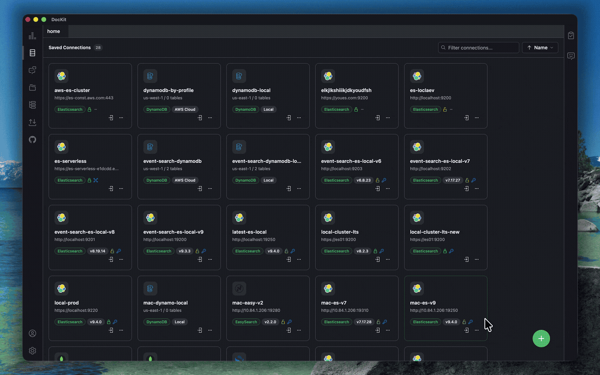Click the v6.8.23 version badge
This screenshot has height=375, width=600.
tap(363, 180)
